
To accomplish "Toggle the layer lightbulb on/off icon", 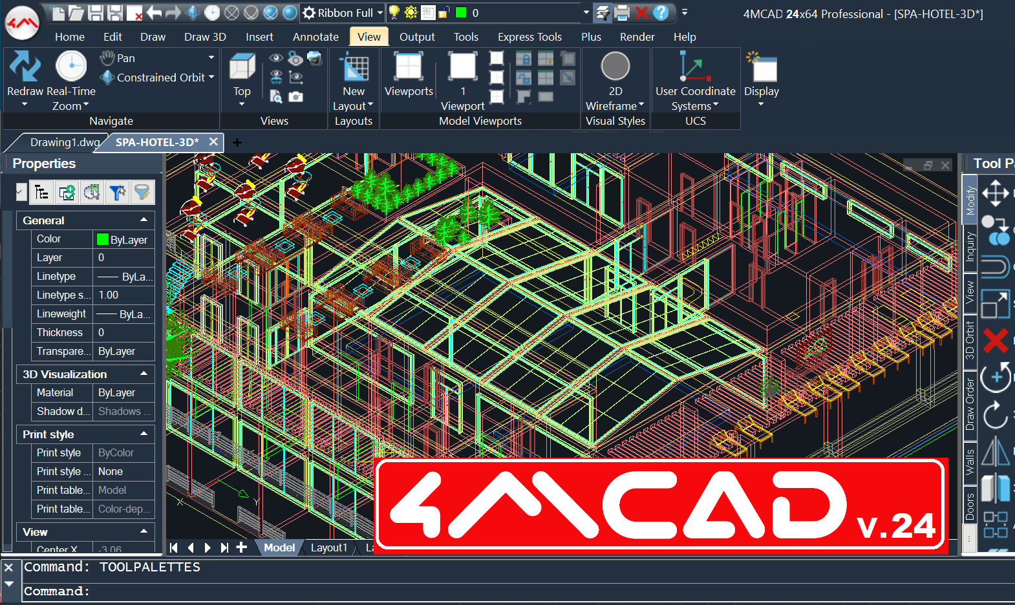I will coord(394,12).
